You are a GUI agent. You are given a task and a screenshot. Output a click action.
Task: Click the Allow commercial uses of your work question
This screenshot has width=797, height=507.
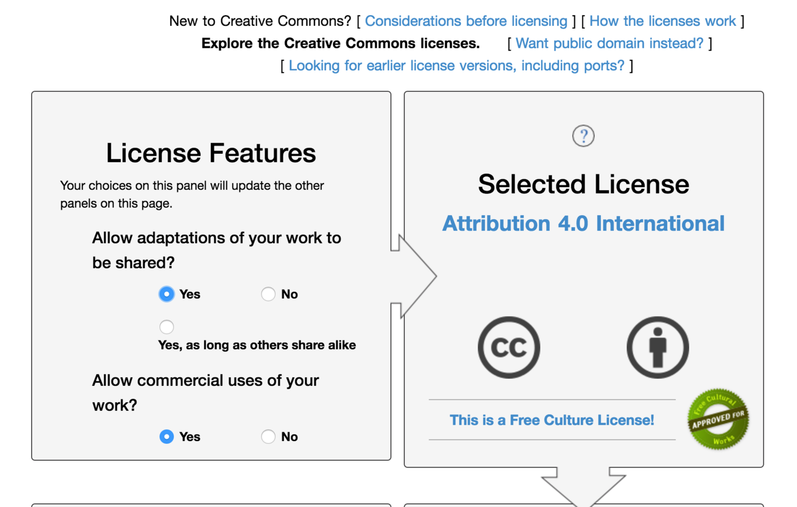[205, 393]
